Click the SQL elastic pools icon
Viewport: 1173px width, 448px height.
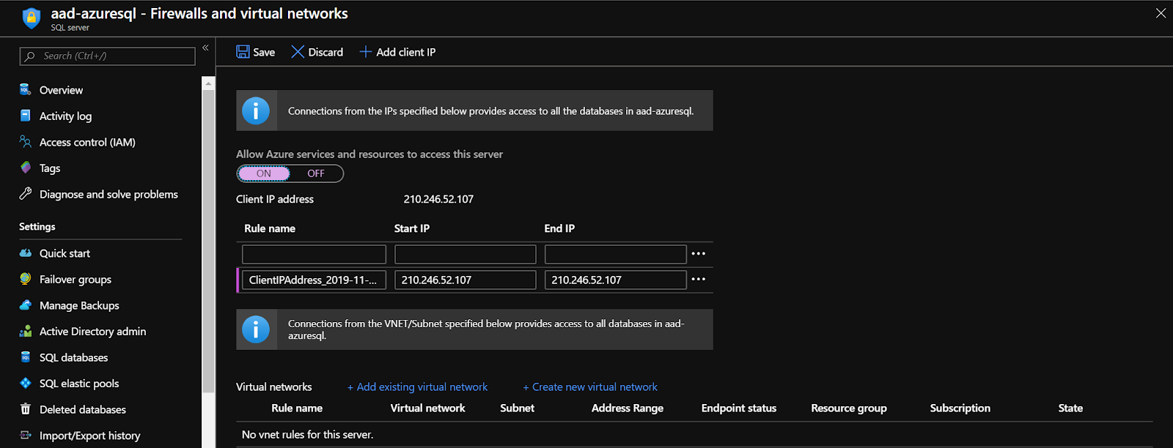[26, 384]
